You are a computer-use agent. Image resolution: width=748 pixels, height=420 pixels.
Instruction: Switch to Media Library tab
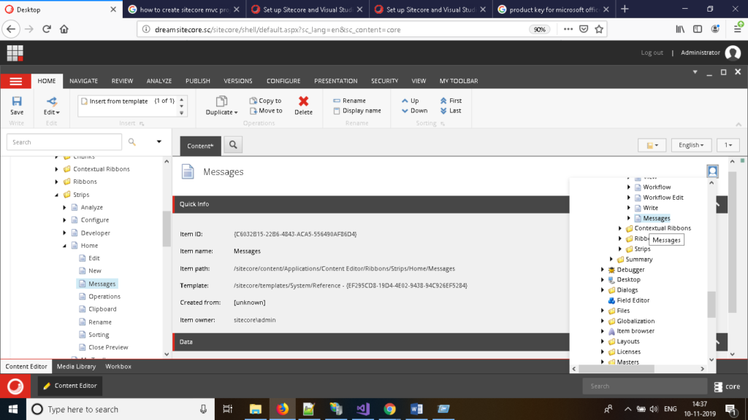coord(76,367)
